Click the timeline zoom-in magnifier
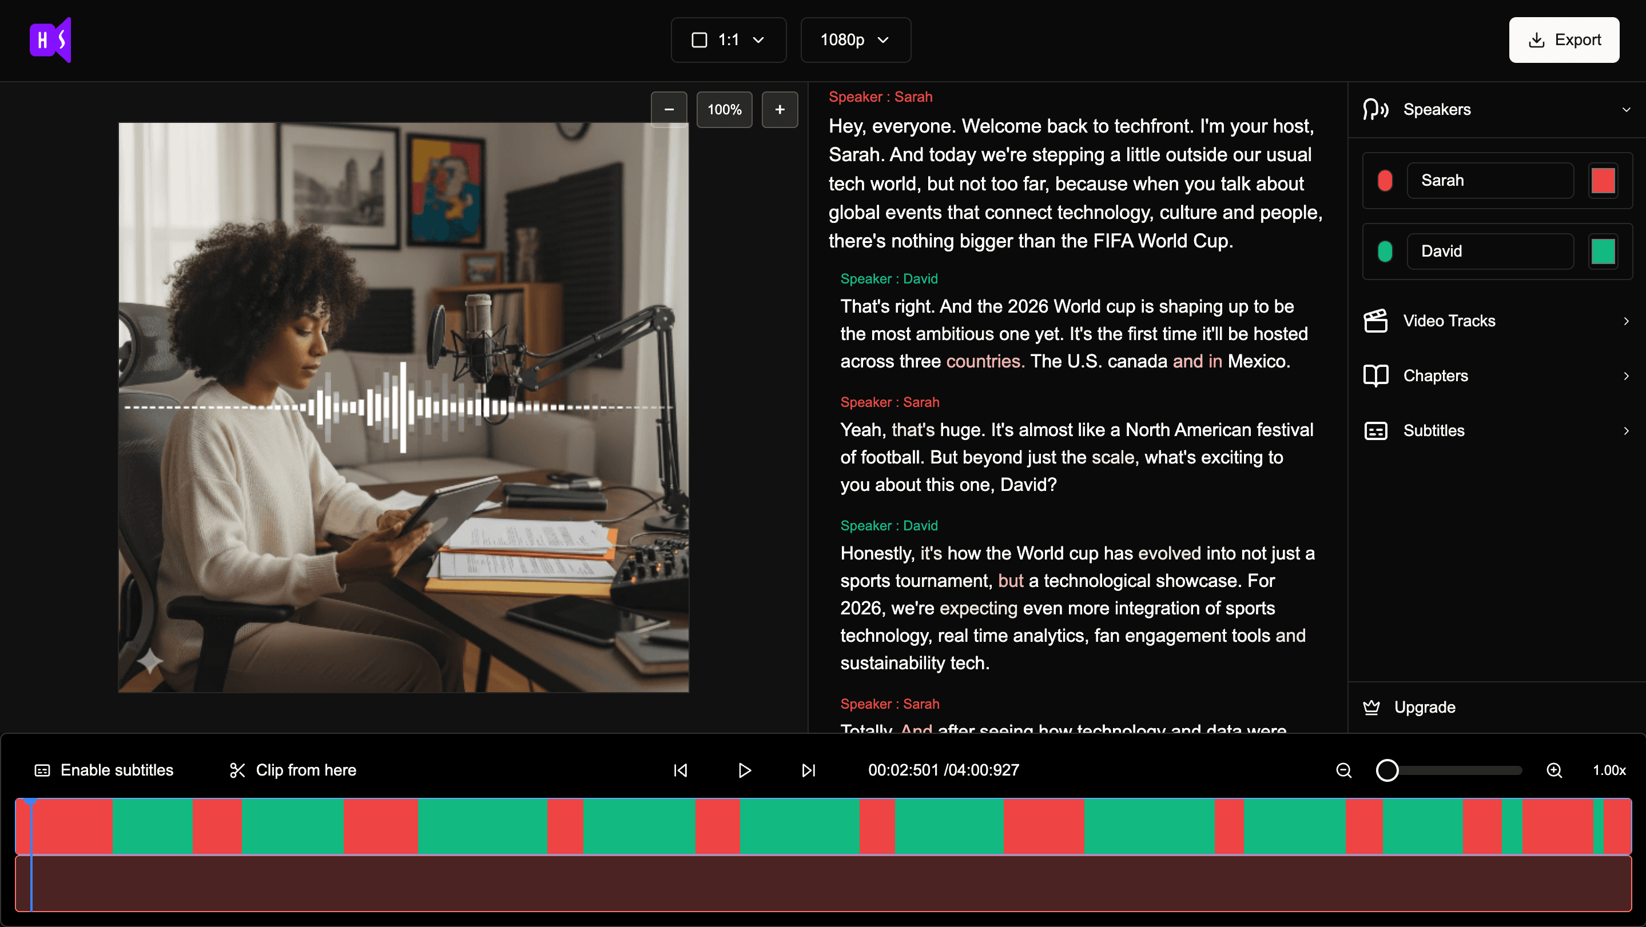The image size is (1646, 927). pyautogui.click(x=1555, y=770)
